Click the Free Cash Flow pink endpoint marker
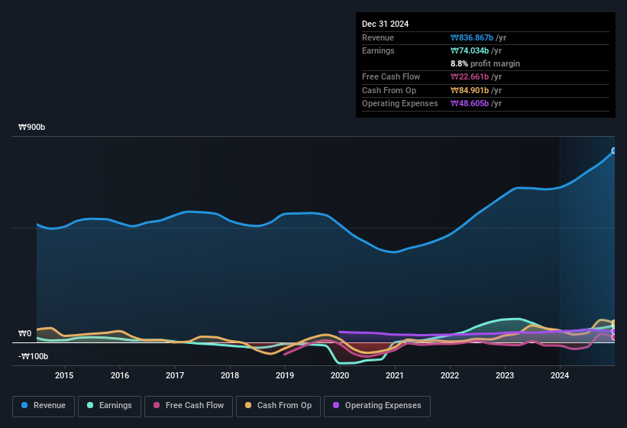This screenshot has height=428, width=627. click(614, 338)
